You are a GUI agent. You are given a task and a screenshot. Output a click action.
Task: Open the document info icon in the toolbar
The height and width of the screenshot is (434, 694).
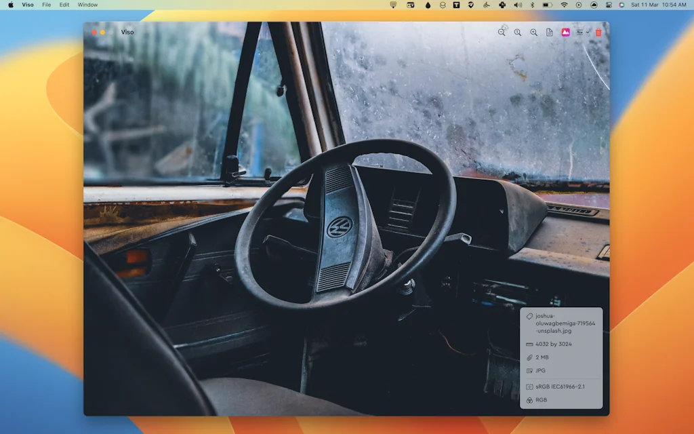pyautogui.click(x=550, y=32)
